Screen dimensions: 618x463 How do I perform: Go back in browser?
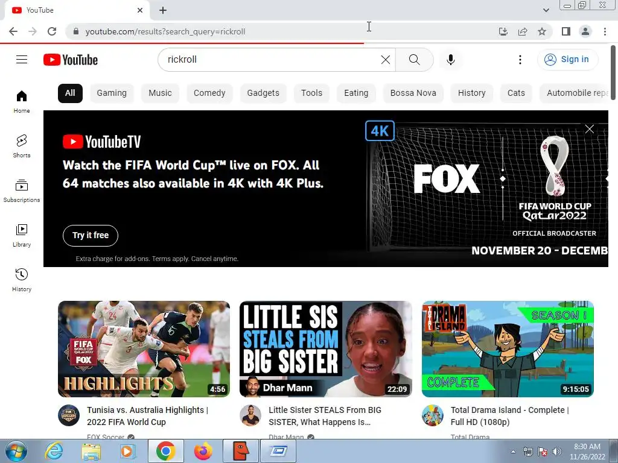coord(13,31)
